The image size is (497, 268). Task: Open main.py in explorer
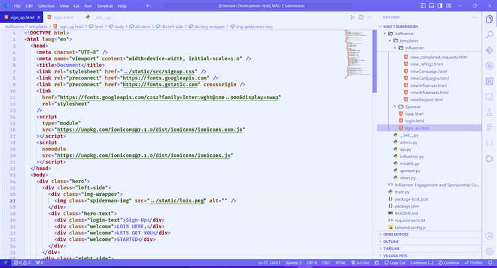click(402, 192)
